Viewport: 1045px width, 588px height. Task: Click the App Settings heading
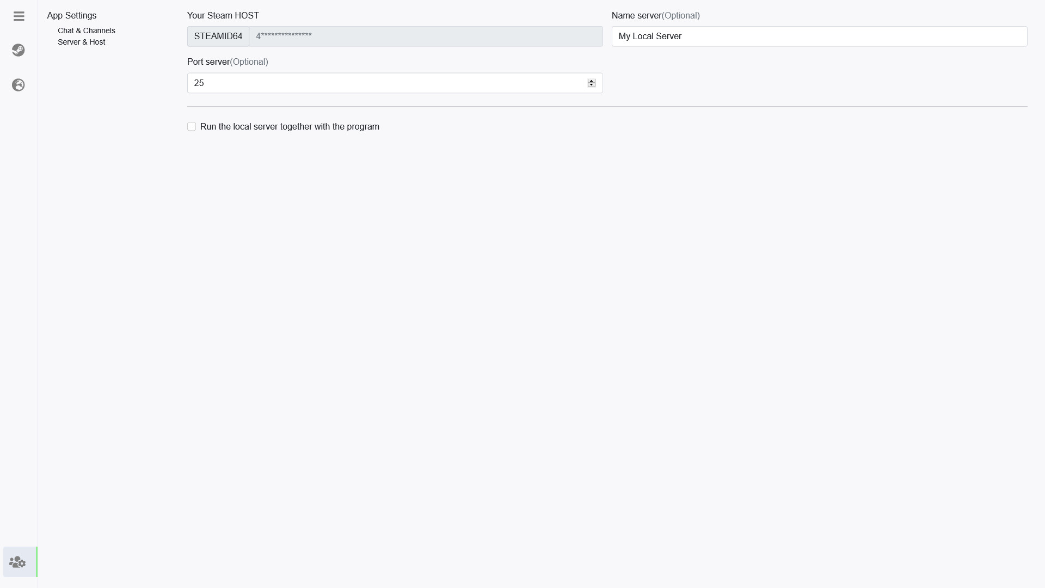coord(71,16)
